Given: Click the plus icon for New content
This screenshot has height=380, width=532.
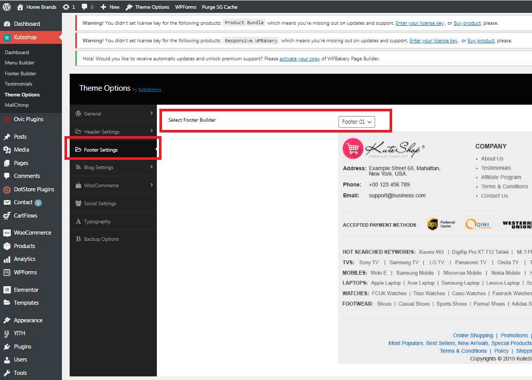Looking at the screenshot, I should [104, 7].
